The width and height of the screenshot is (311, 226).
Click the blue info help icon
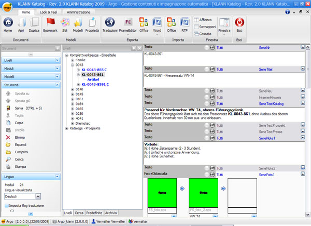[287, 12]
